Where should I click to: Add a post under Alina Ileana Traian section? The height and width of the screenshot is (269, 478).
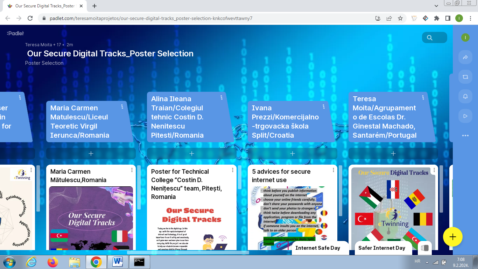click(x=191, y=153)
